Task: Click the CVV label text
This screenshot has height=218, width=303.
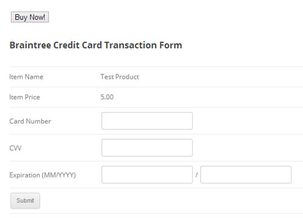Action: coord(15,148)
